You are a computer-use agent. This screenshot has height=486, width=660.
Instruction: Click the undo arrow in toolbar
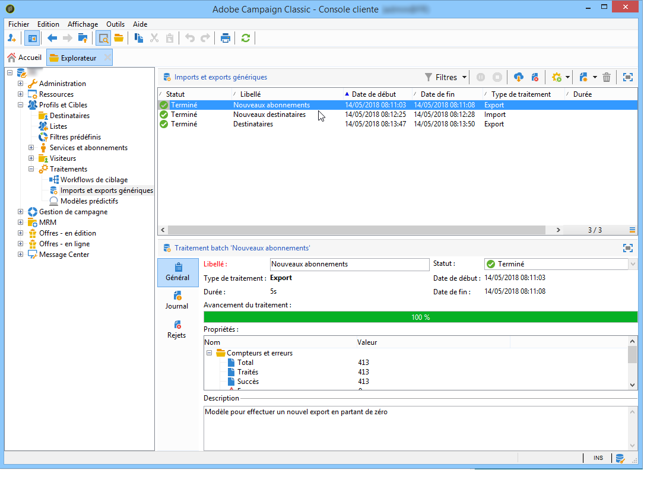190,39
